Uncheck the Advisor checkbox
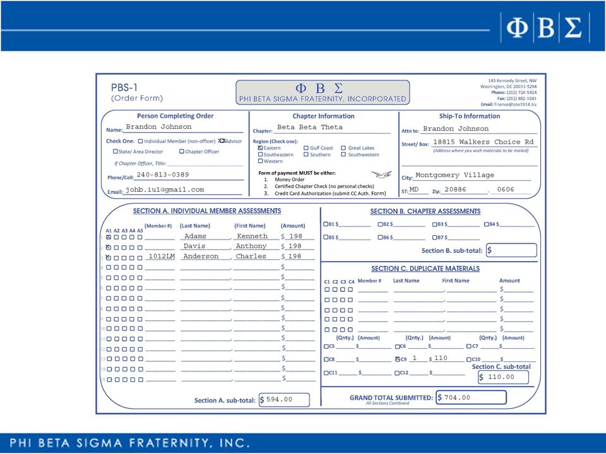The image size is (606, 454). [x=222, y=141]
